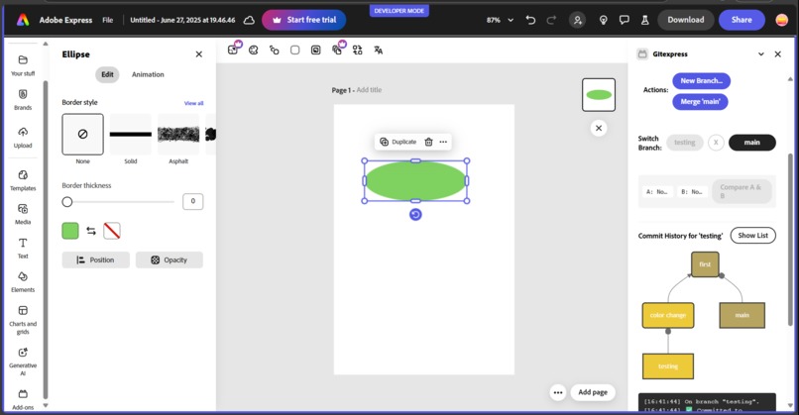Select the testing branch pill
Image resolution: width=799 pixels, height=415 pixels.
pyautogui.click(x=685, y=143)
